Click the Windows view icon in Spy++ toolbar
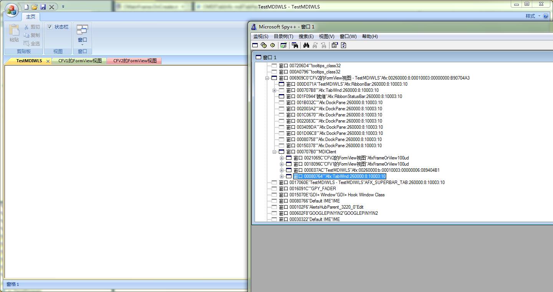The image size is (553, 292). point(255,45)
